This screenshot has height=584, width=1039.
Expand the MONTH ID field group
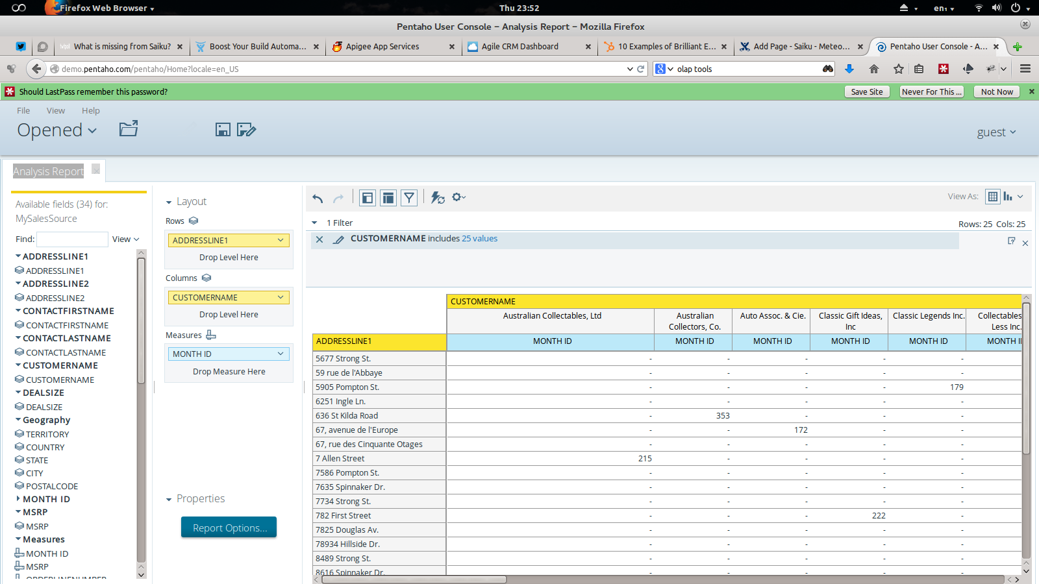(x=18, y=499)
